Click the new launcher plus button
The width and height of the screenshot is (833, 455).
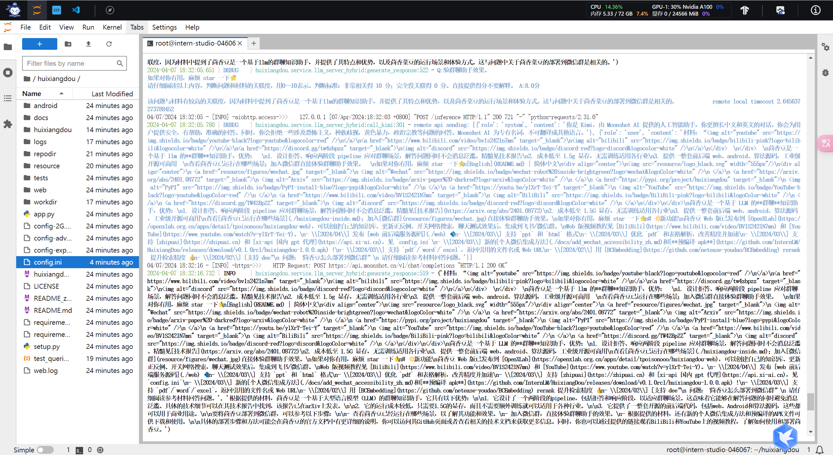click(x=39, y=44)
